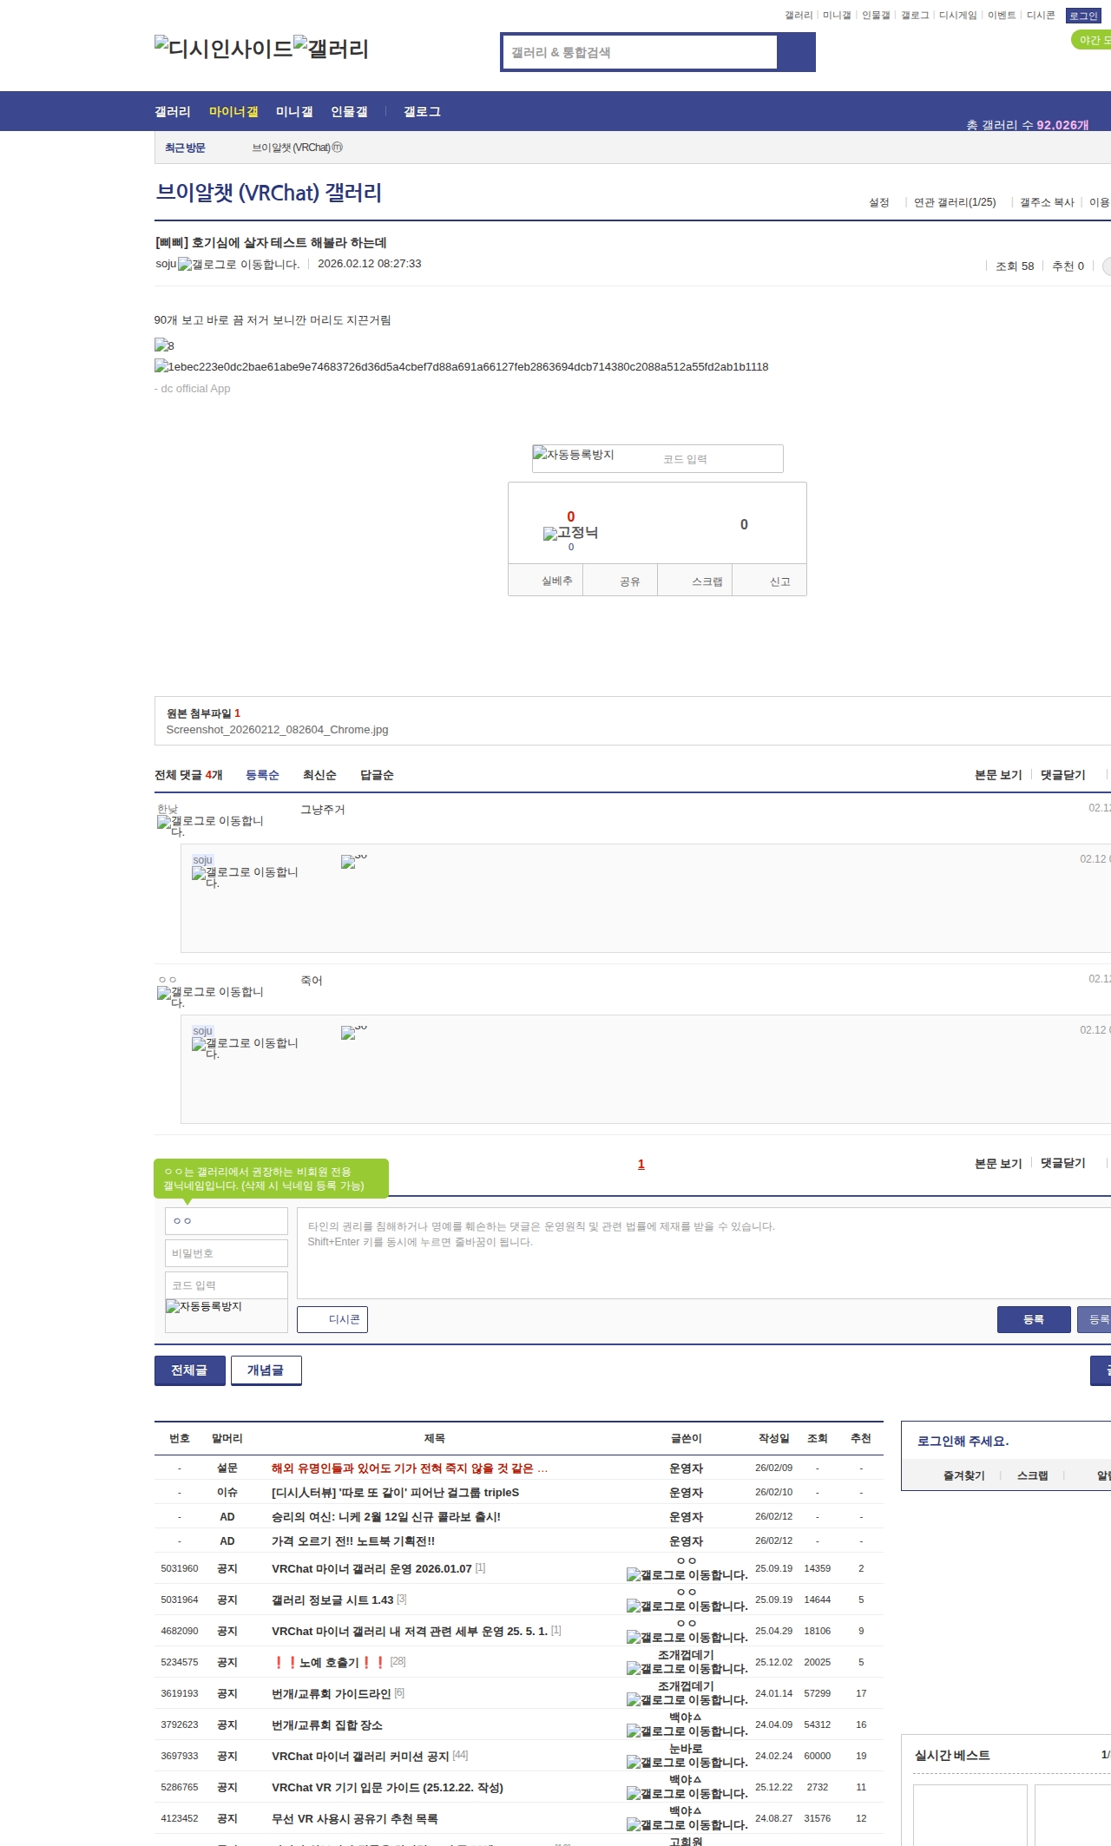Viewport: 1111px width, 1846px height.
Task: Open the 디시콘 picker in the comment form
Action: coord(332,1319)
